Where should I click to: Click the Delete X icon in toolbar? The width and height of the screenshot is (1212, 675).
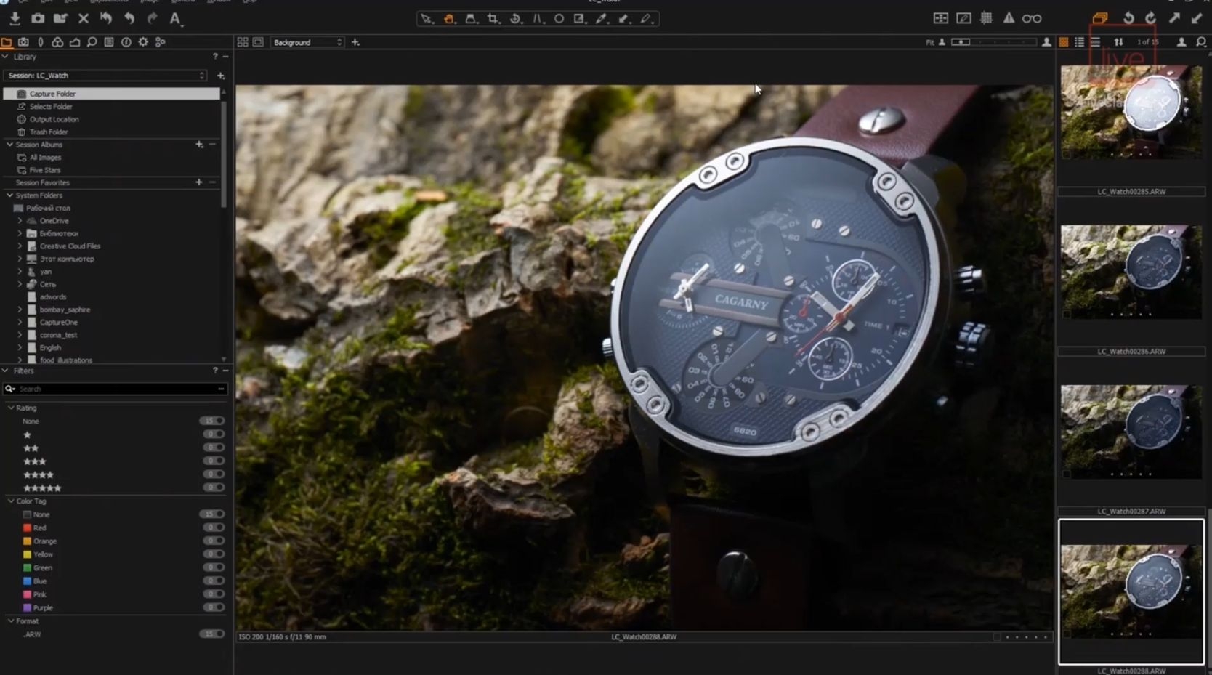[84, 18]
